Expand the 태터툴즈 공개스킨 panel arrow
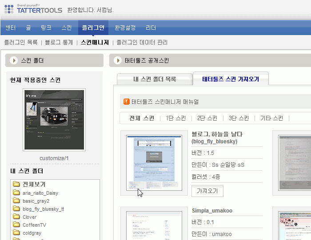 [x=118, y=60]
